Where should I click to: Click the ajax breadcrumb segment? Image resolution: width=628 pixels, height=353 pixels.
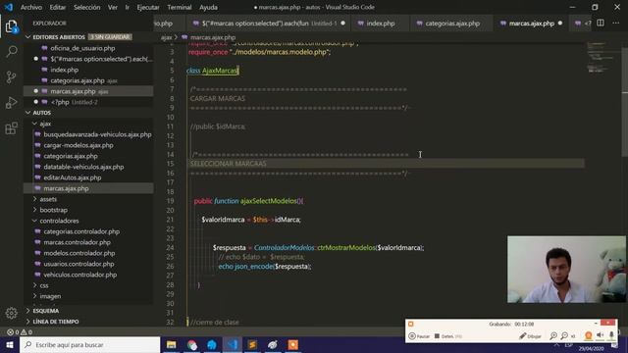166,37
